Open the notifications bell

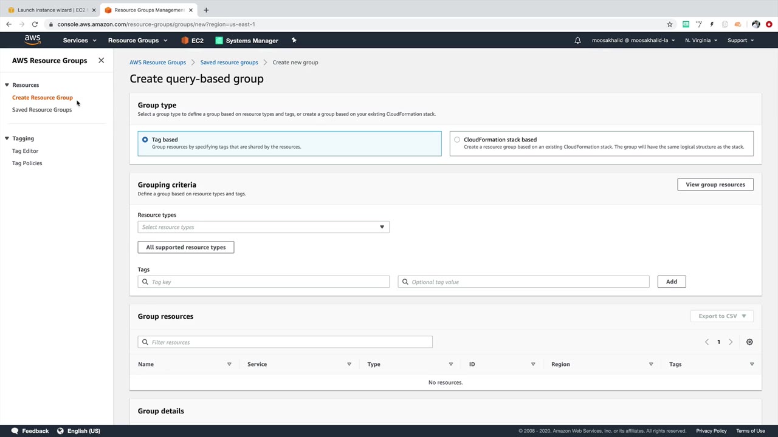[577, 41]
